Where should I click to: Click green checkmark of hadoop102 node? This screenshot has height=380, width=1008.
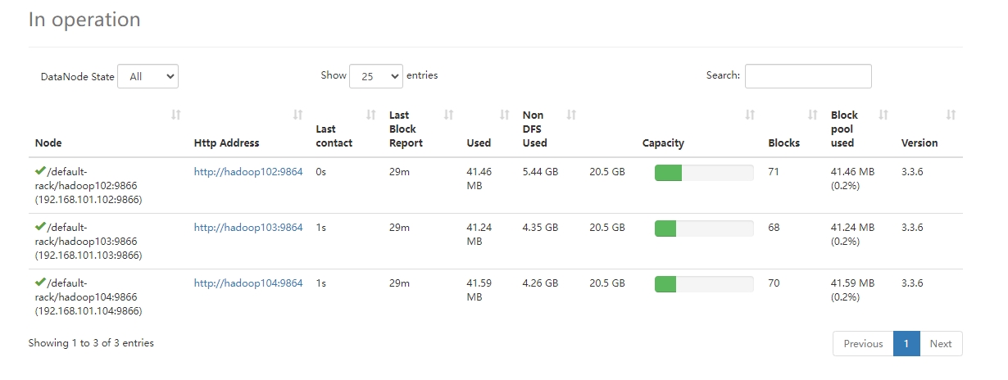pyautogui.click(x=40, y=170)
